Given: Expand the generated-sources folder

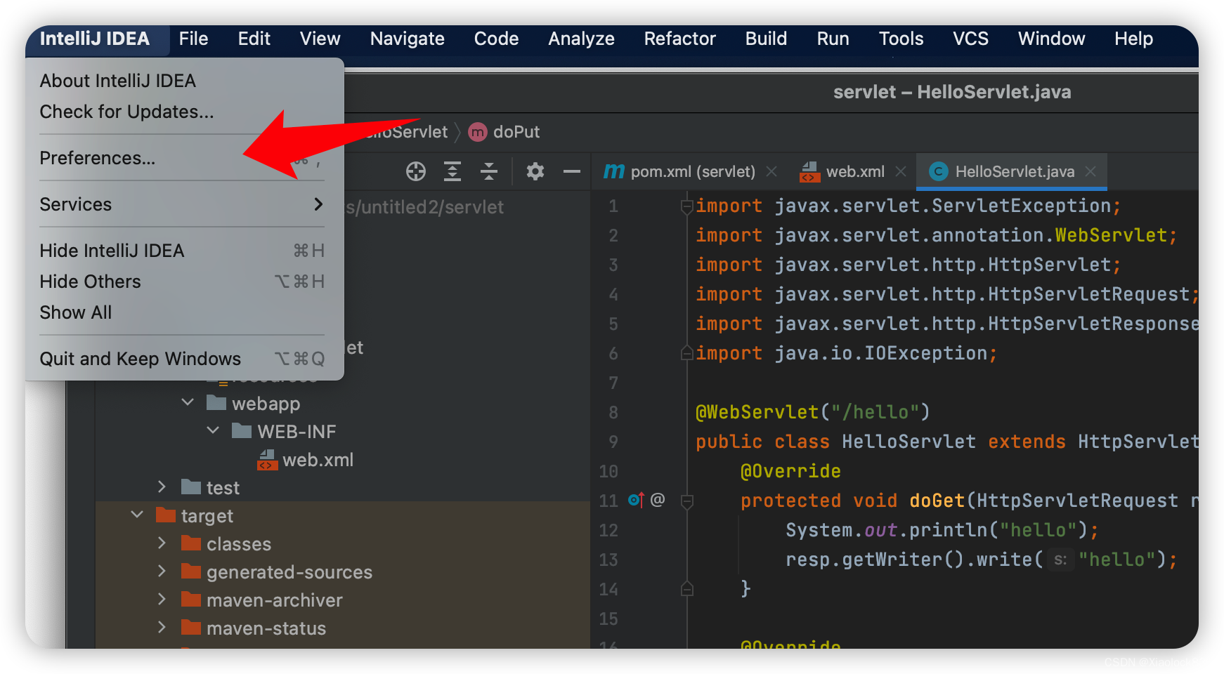Looking at the screenshot, I should tap(162, 571).
